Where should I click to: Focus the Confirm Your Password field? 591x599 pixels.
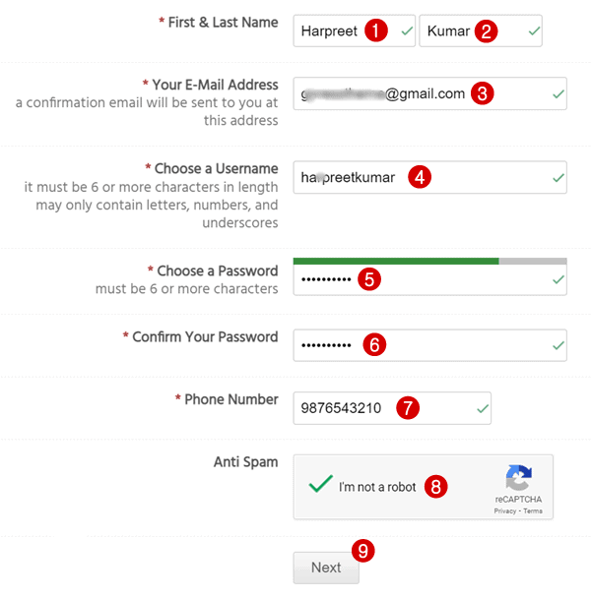pyautogui.click(x=430, y=345)
